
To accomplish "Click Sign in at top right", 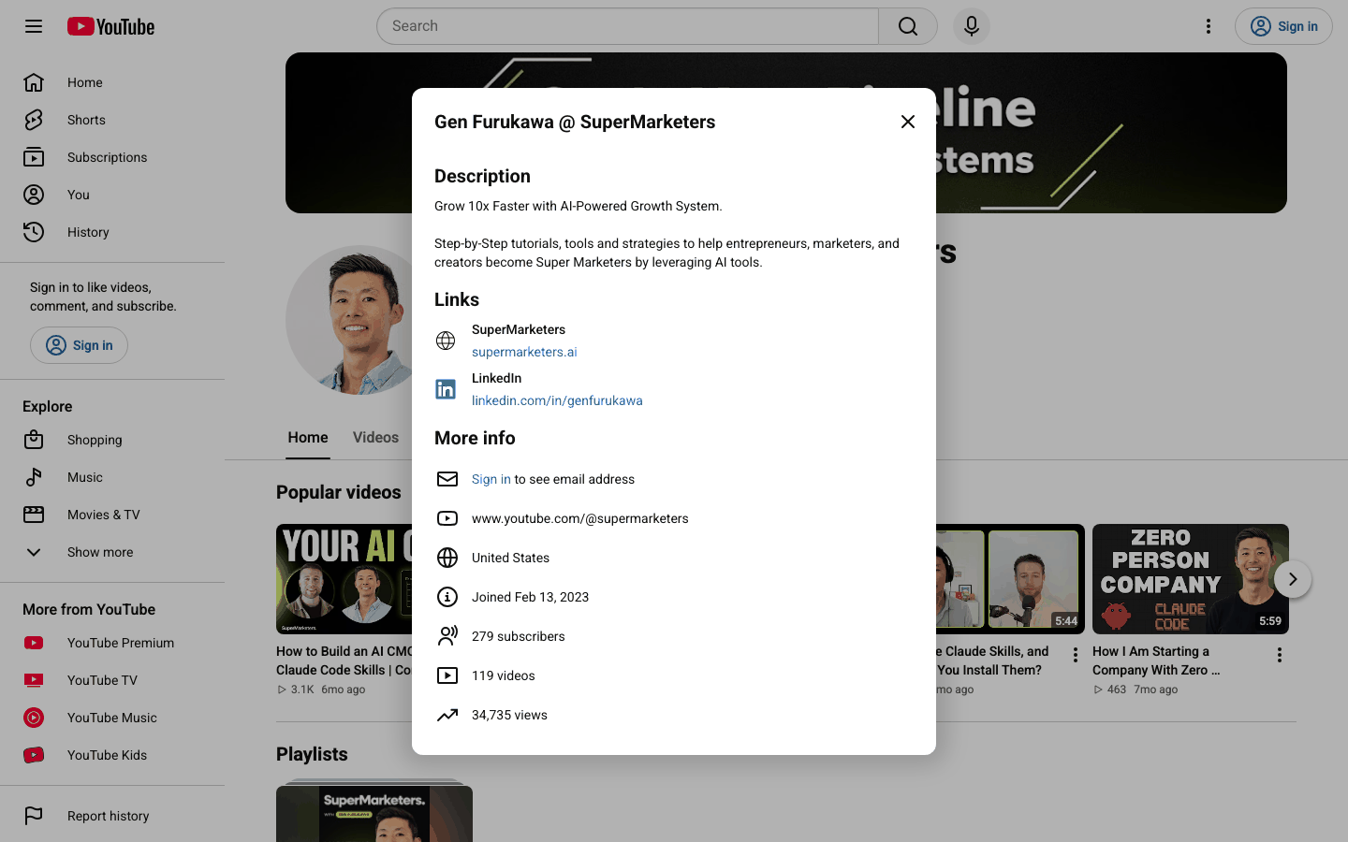I will point(1283,26).
